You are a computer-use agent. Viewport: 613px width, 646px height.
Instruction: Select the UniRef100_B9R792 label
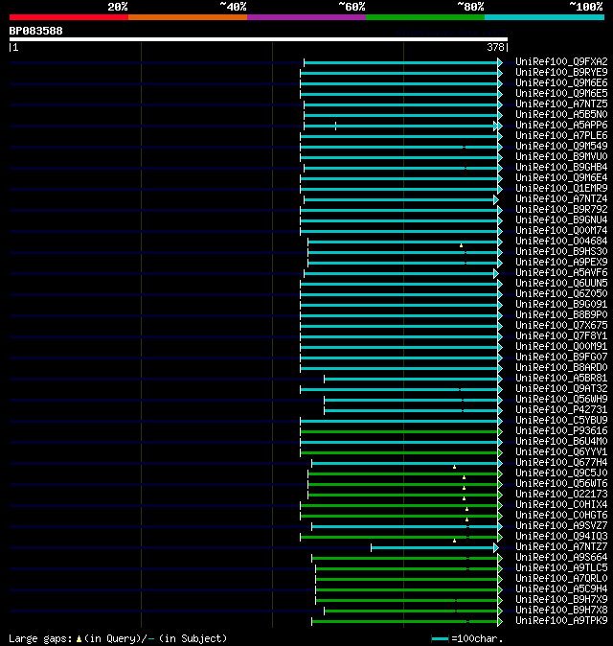tap(561, 209)
